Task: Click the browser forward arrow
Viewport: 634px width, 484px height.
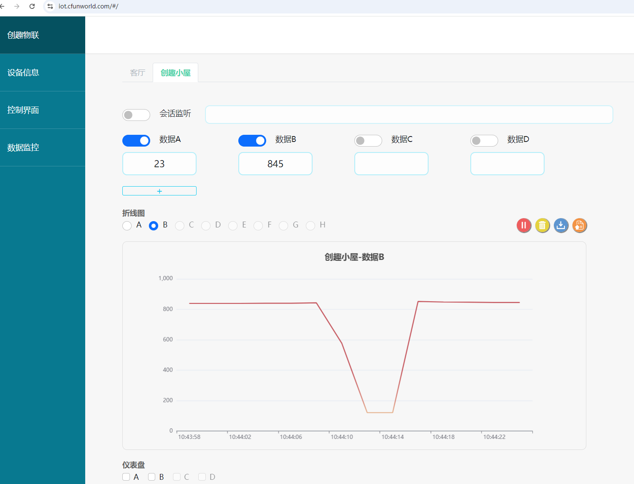Action: point(17,6)
